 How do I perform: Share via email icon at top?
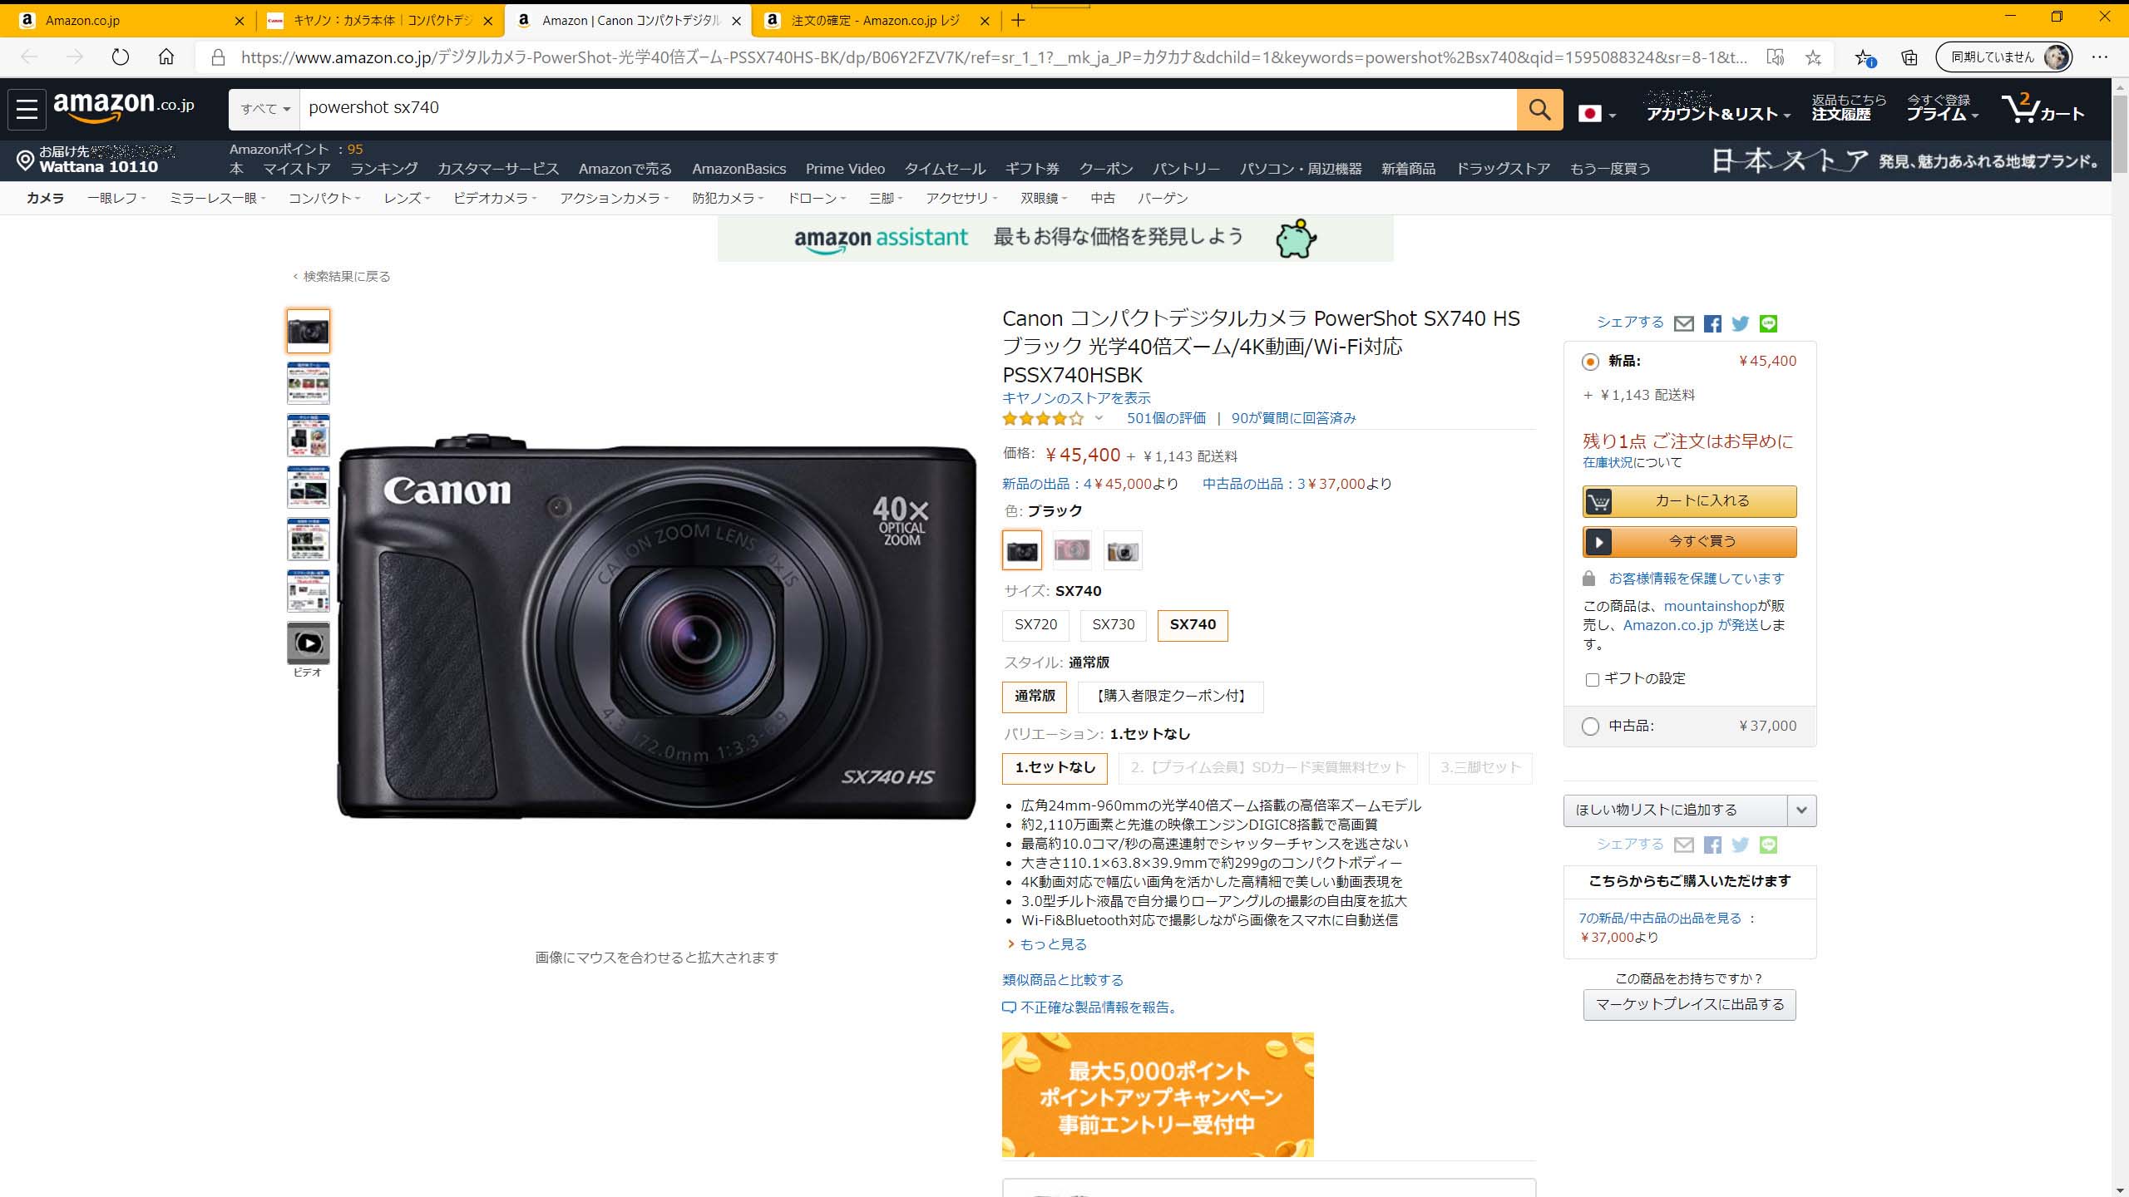point(1683,323)
